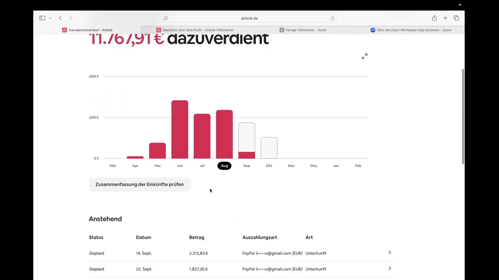
Task: Click Zusammenfassung der Einkünfte prüfen button
Action: tap(140, 184)
